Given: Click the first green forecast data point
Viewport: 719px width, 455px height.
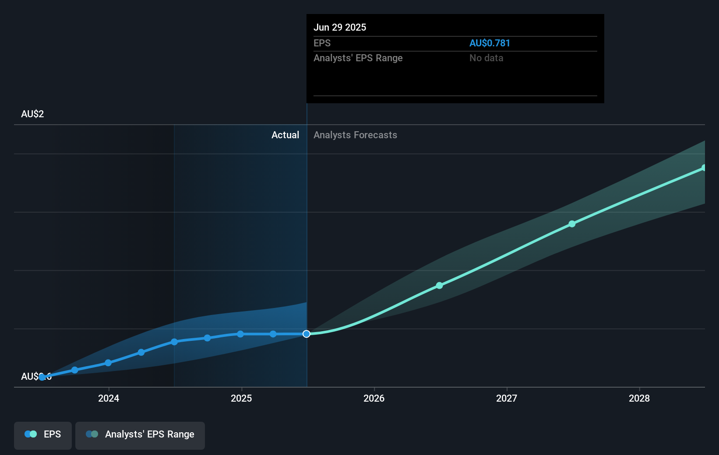Looking at the screenshot, I should 439,286.
